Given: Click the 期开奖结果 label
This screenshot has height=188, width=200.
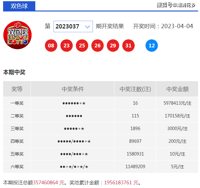Looking at the screenshot, I should click(110, 26).
